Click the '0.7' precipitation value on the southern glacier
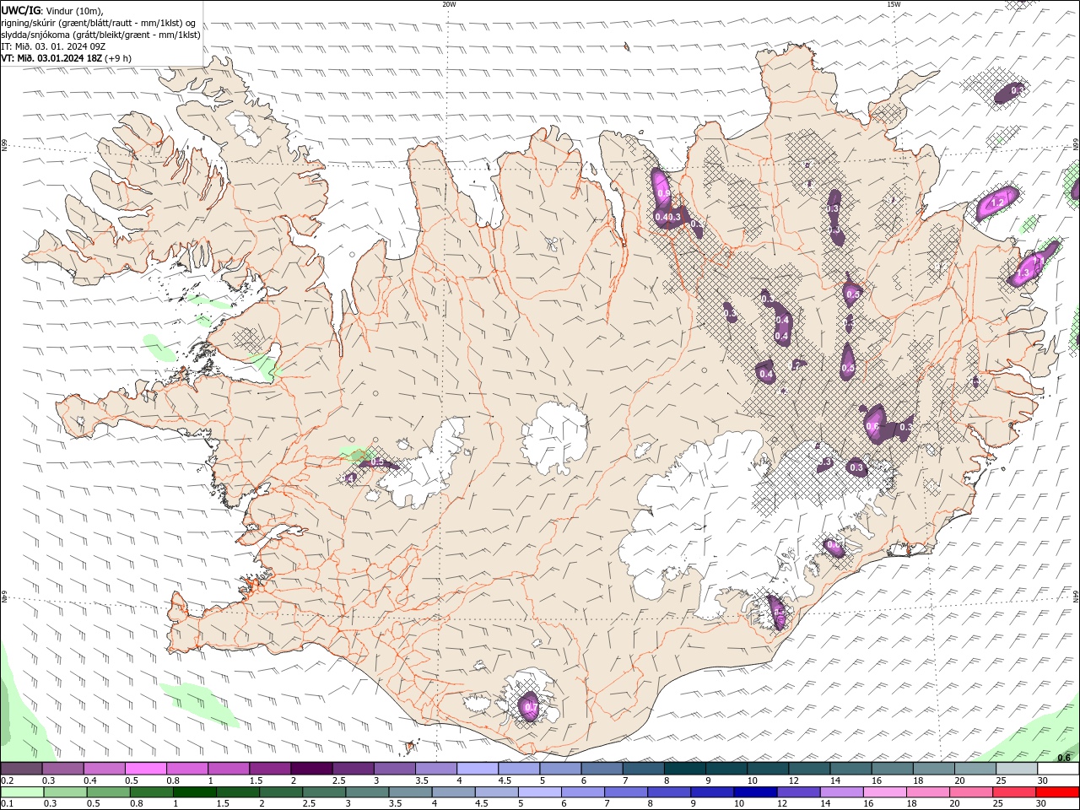 pyautogui.click(x=531, y=706)
